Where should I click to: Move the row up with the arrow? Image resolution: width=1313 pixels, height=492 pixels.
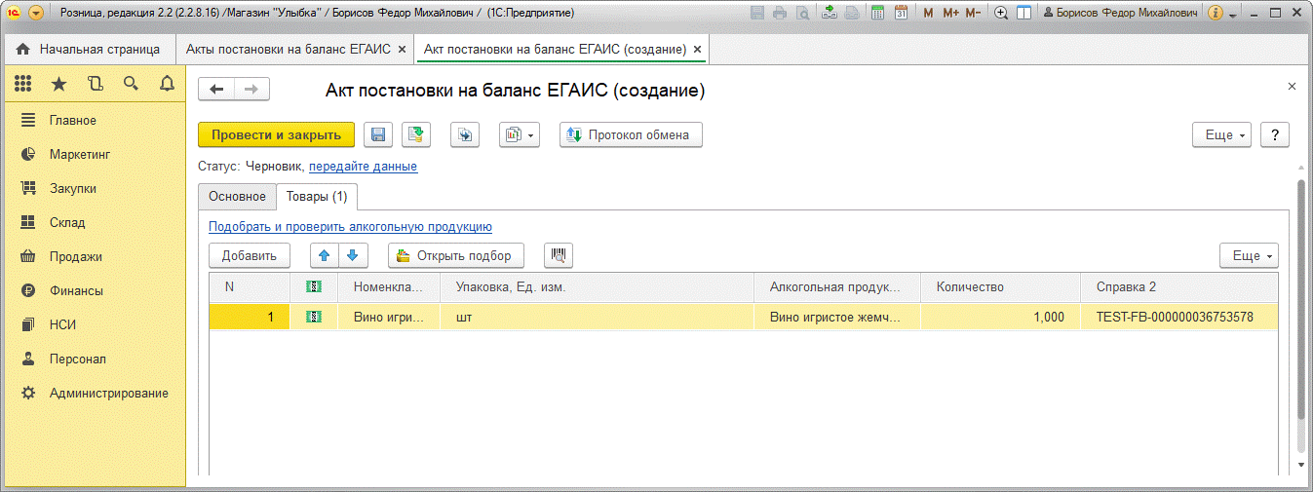pos(325,255)
